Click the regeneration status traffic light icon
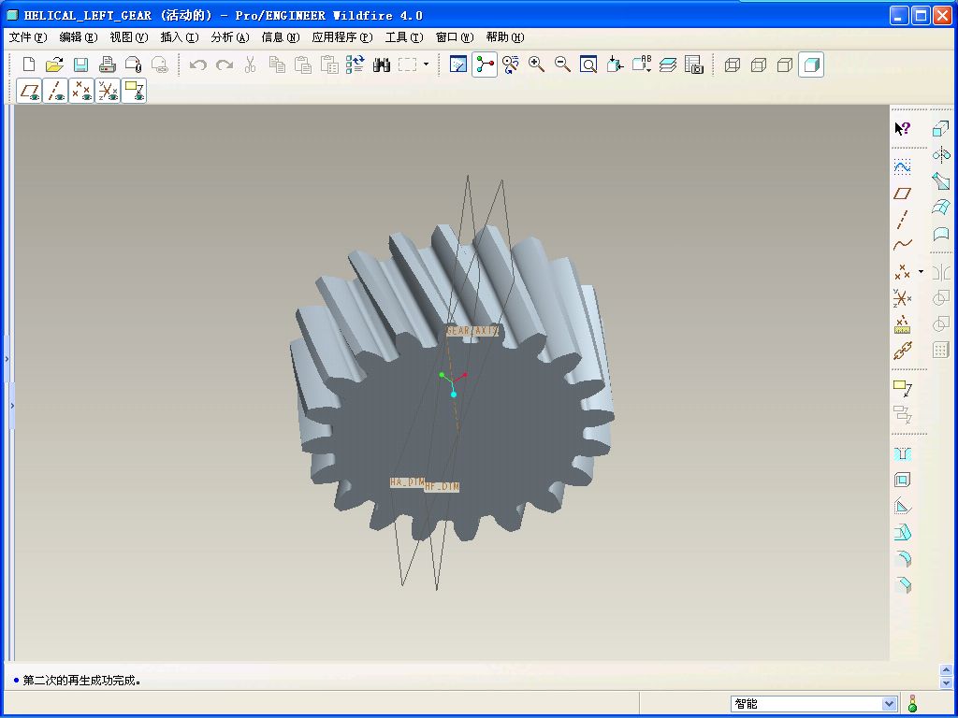 click(912, 704)
